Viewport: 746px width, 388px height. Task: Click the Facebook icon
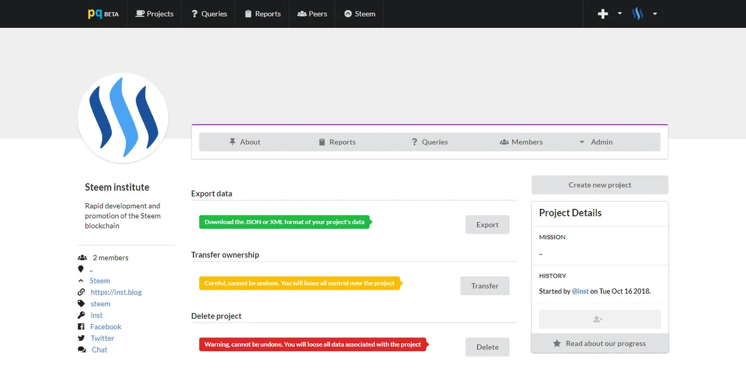pos(81,327)
